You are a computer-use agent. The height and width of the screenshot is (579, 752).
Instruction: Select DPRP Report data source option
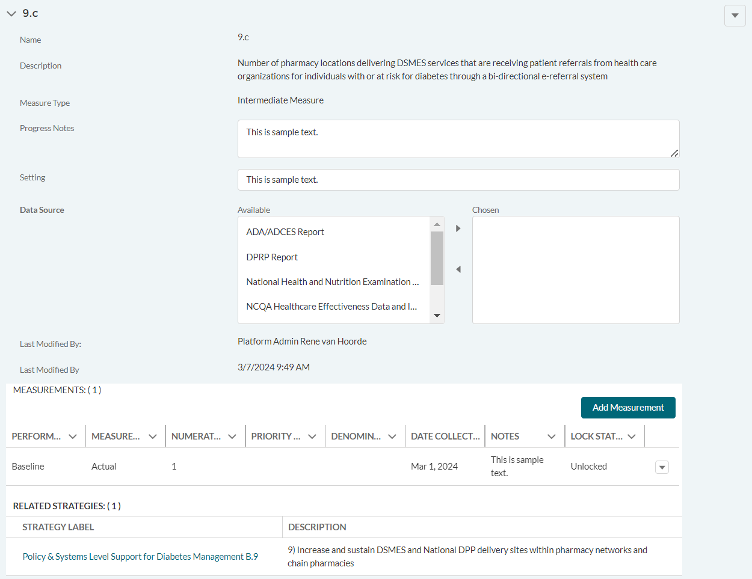pyautogui.click(x=272, y=257)
